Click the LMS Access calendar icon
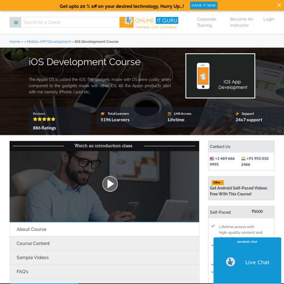The width and height of the screenshot is (284, 284). [x=169, y=114]
